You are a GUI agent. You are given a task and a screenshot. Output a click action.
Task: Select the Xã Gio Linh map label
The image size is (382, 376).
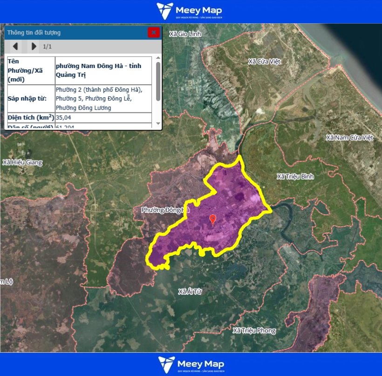click(x=184, y=34)
